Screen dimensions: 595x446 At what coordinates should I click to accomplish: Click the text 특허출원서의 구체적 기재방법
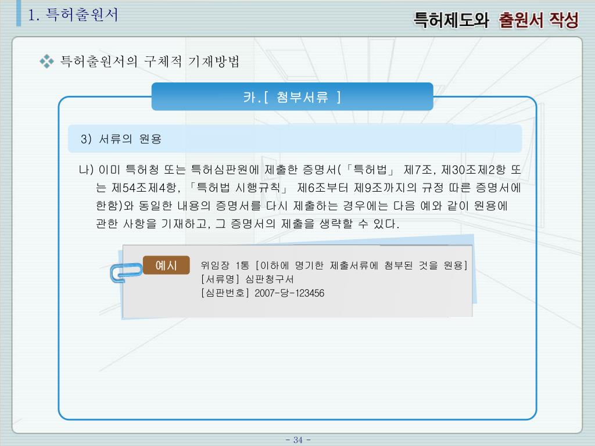click(x=150, y=62)
